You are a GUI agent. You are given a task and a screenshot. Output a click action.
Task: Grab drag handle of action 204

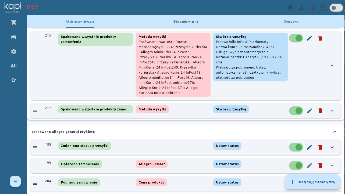pos(35,184)
